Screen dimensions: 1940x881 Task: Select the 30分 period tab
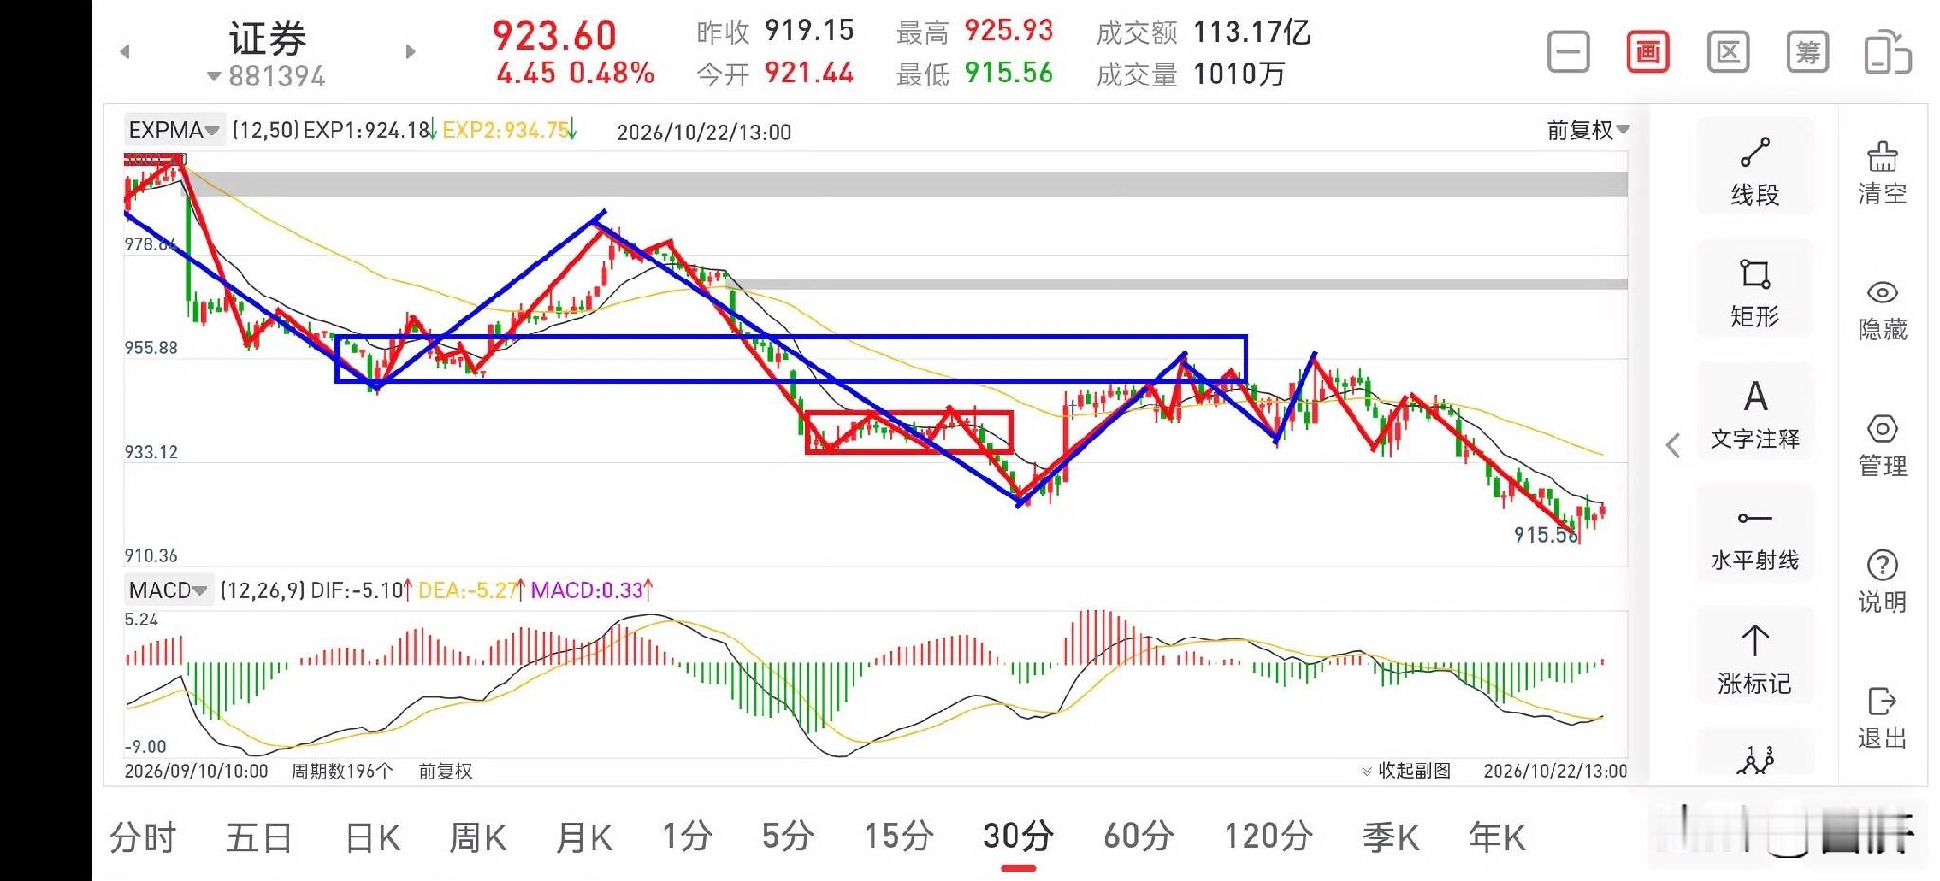tap(1018, 837)
